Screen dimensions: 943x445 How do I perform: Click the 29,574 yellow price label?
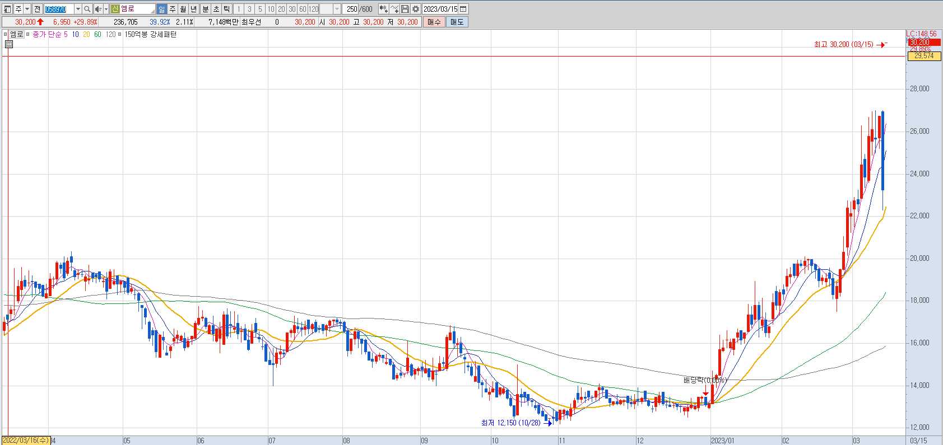(x=924, y=56)
